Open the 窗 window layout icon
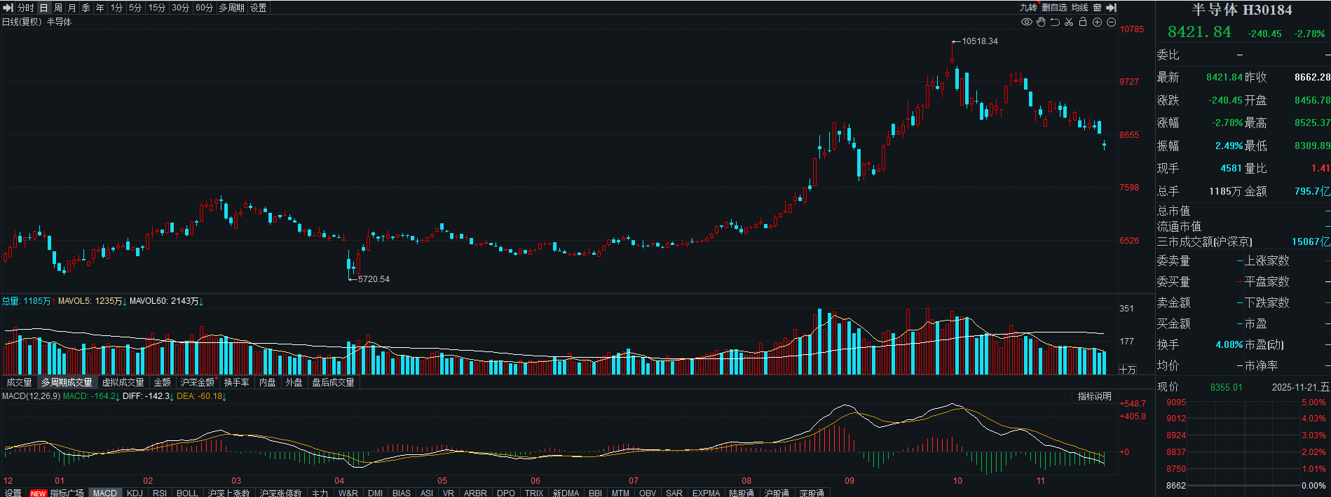 pyautogui.click(x=1098, y=8)
